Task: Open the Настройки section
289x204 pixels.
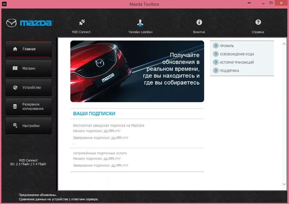Action: 29,126
